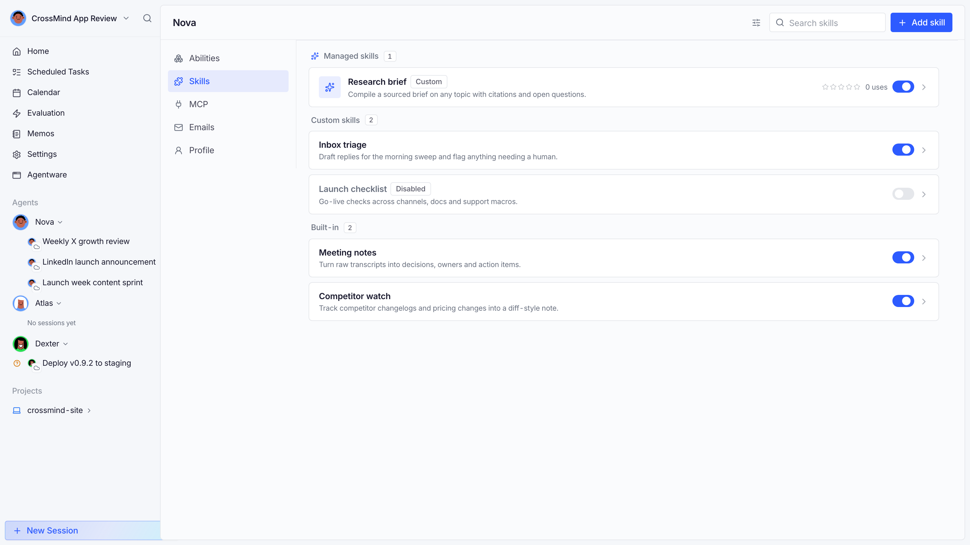Switch off Competitor watch toggle

(x=903, y=301)
